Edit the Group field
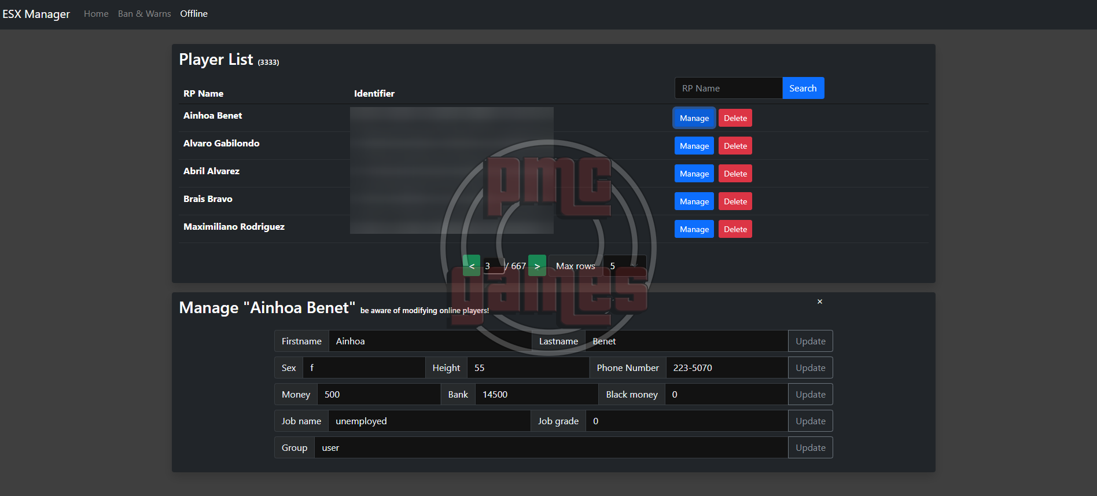 (551, 447)
